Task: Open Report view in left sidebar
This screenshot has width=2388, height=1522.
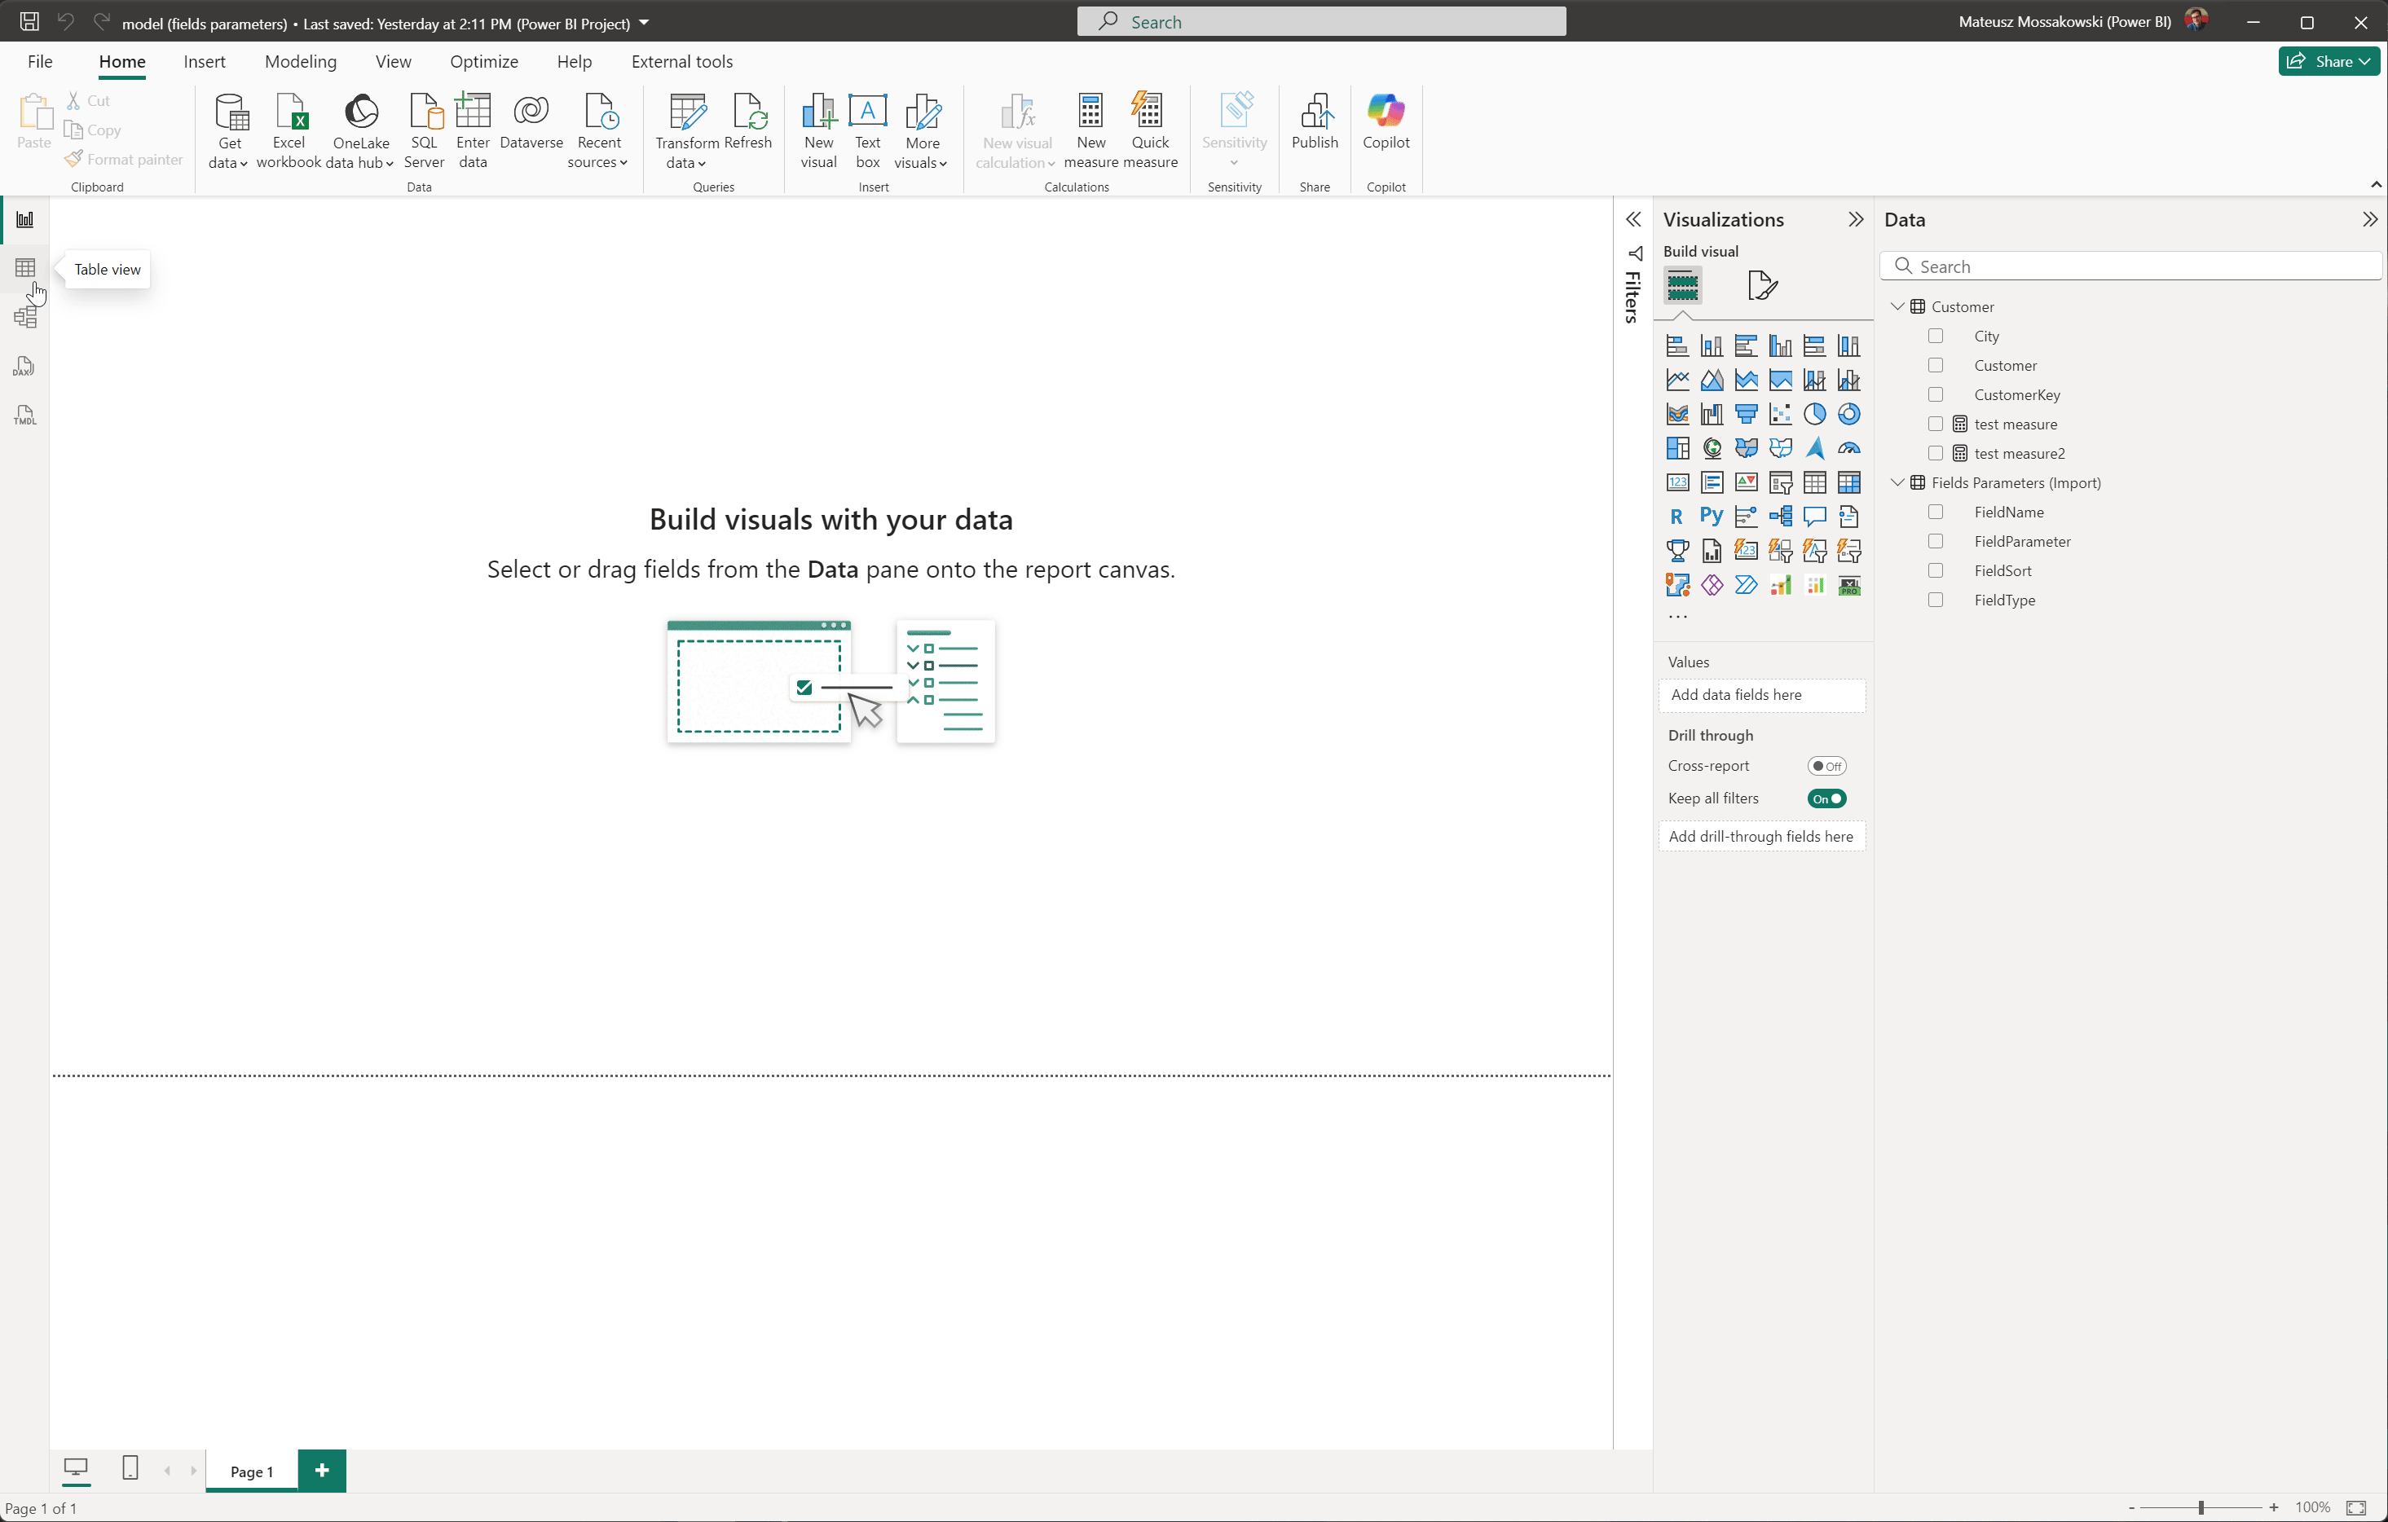Action: pos(24,219)
